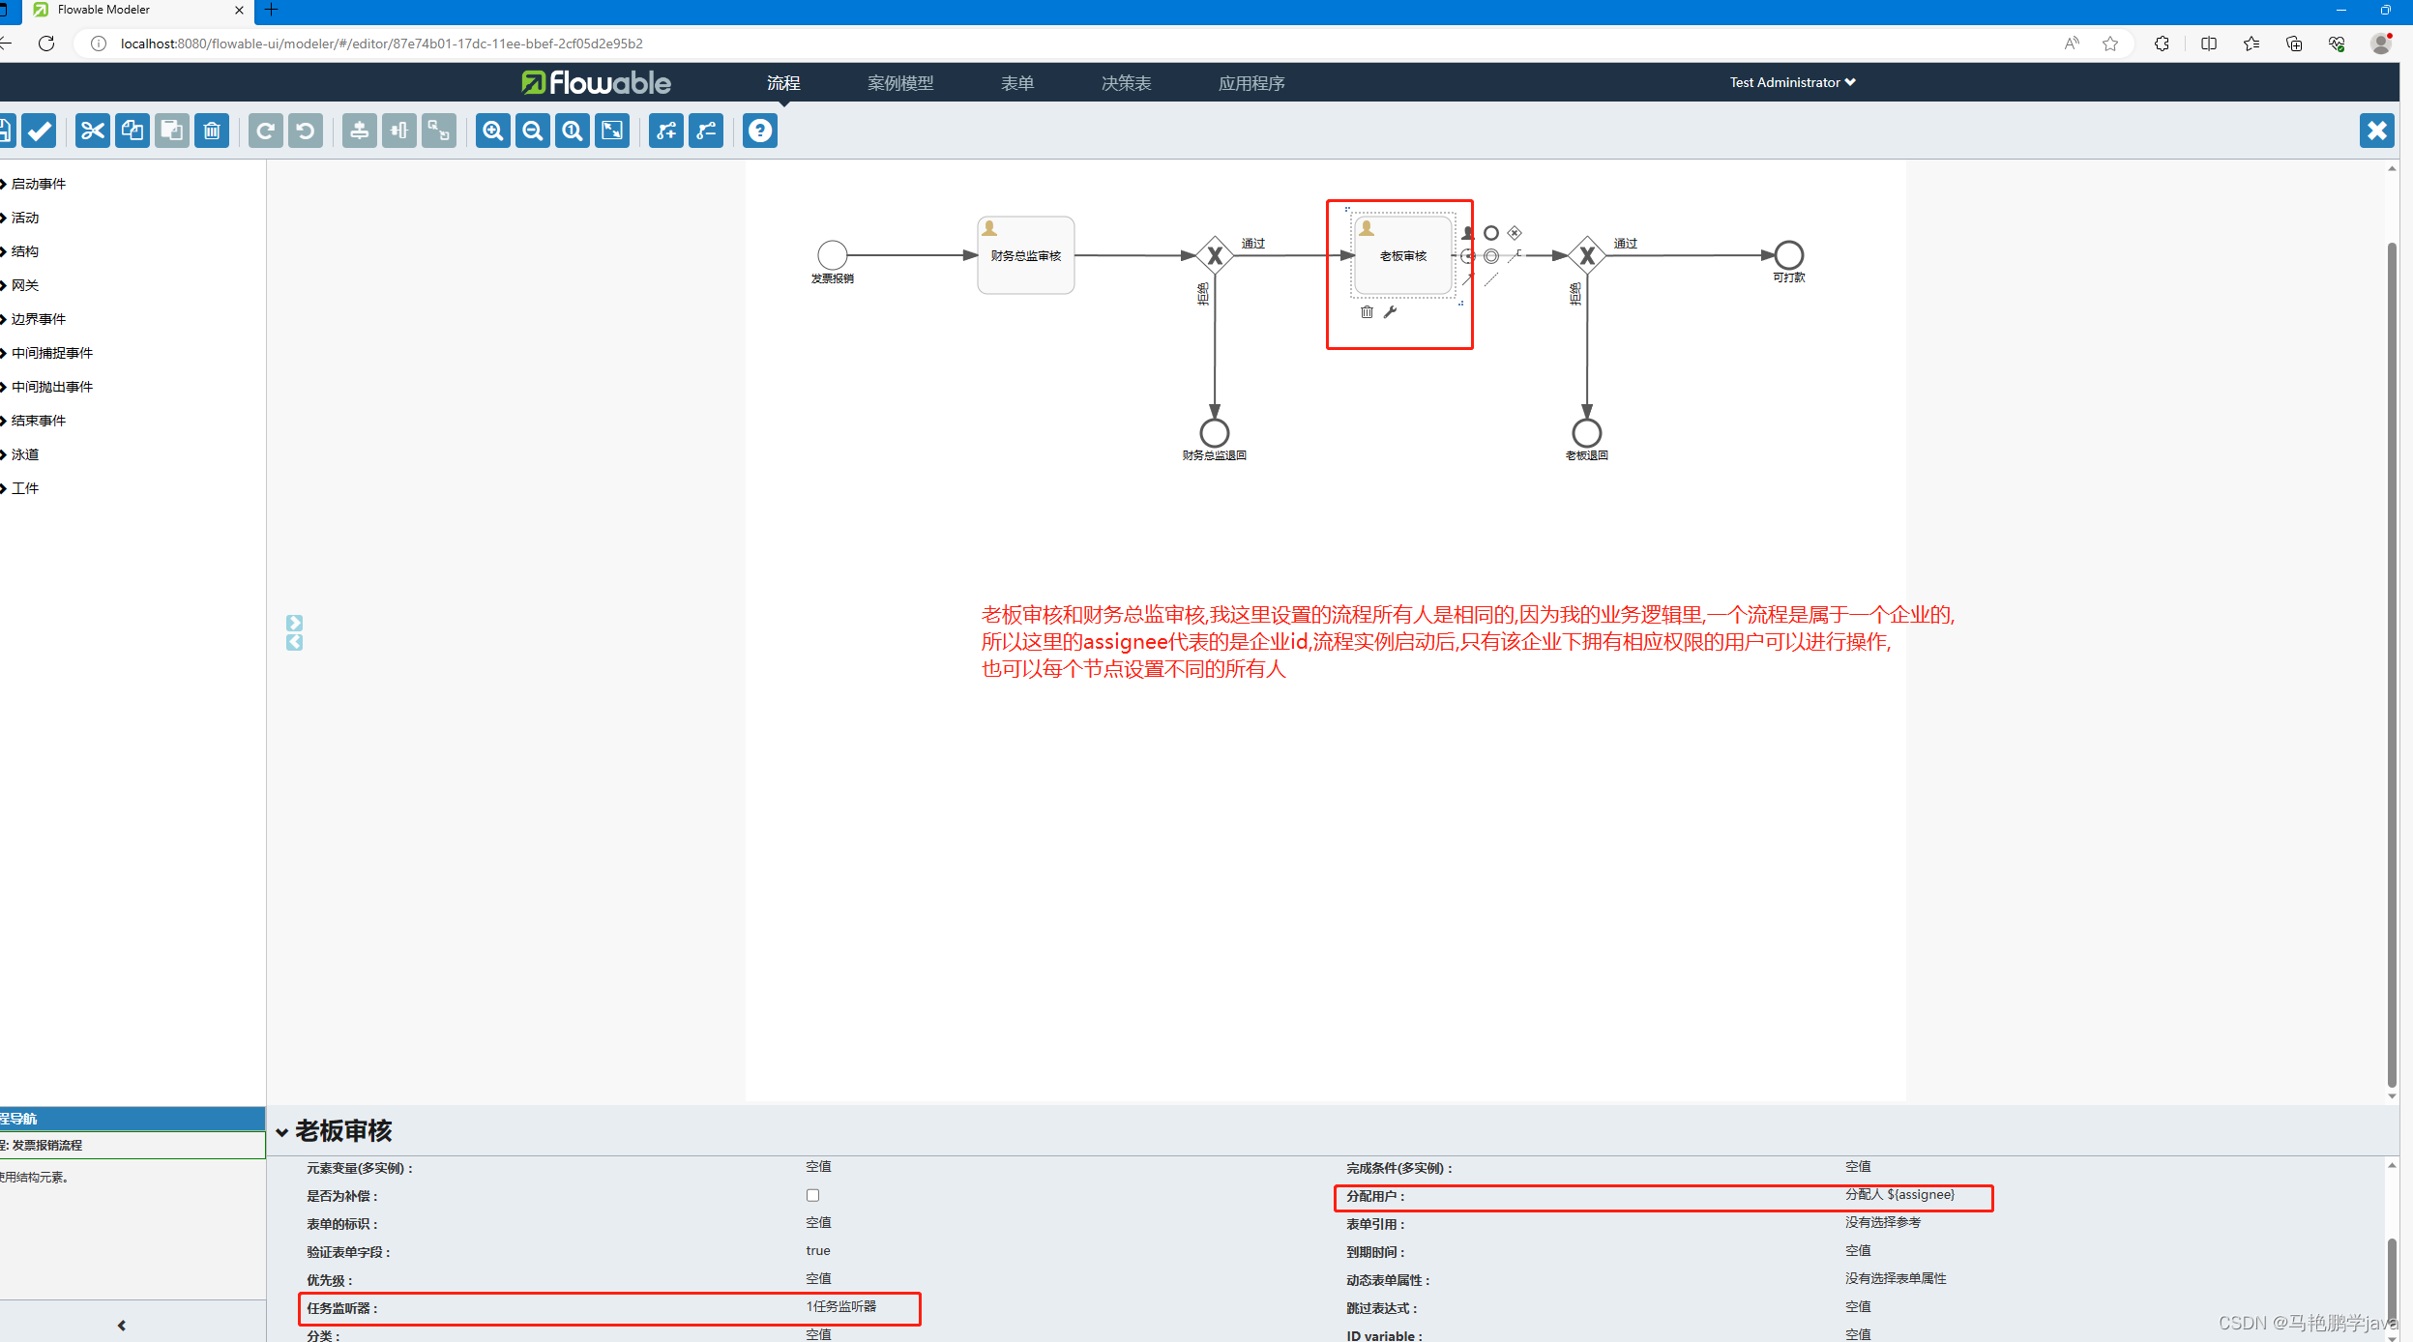The image size is (2413, 1342).
Task: Click the 1任务监听器 property value
Action: pyautogui.click(x=841, y=1306)
